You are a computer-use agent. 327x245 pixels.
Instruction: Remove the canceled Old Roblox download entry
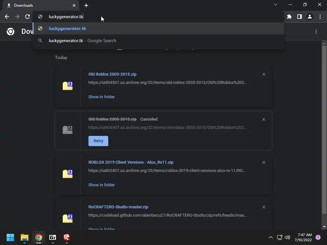click(x=263, y=119)
